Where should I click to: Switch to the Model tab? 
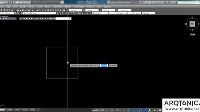click(2, 110)
